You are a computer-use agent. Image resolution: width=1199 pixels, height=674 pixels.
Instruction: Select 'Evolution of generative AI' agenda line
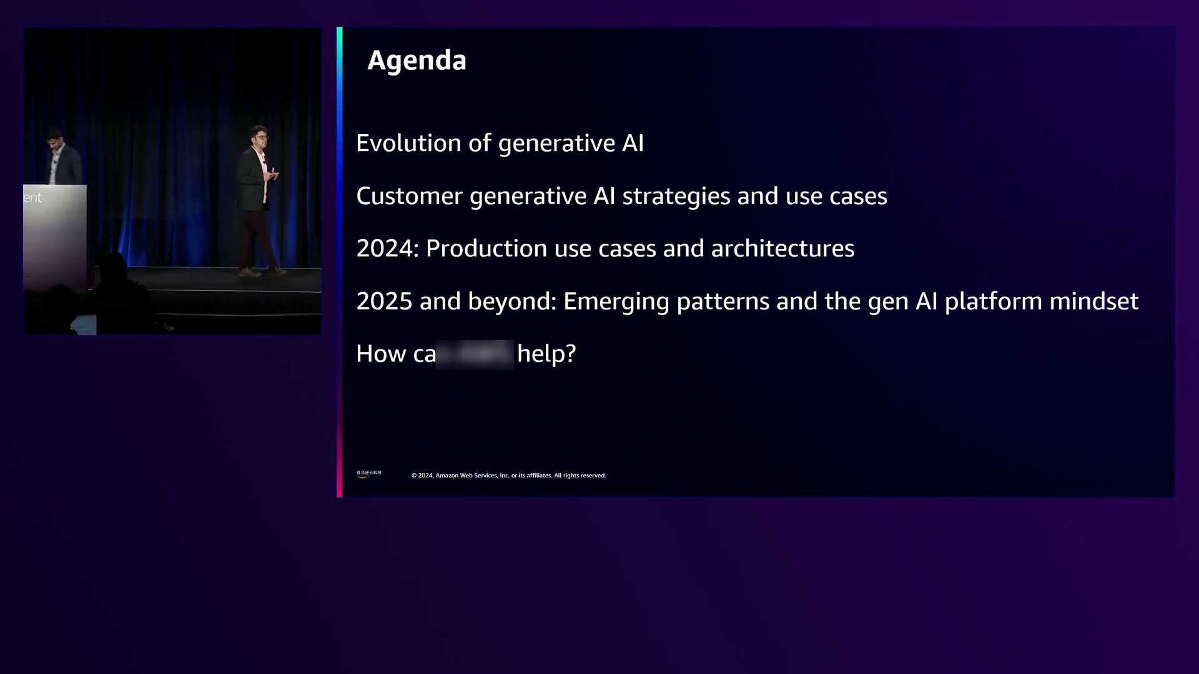tap(500, 144)
